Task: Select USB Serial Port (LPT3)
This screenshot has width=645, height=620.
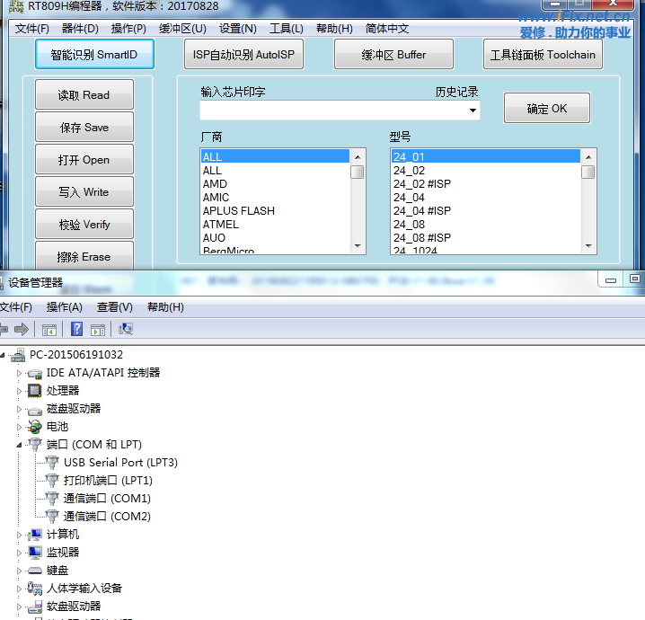Action: [120, 463]
